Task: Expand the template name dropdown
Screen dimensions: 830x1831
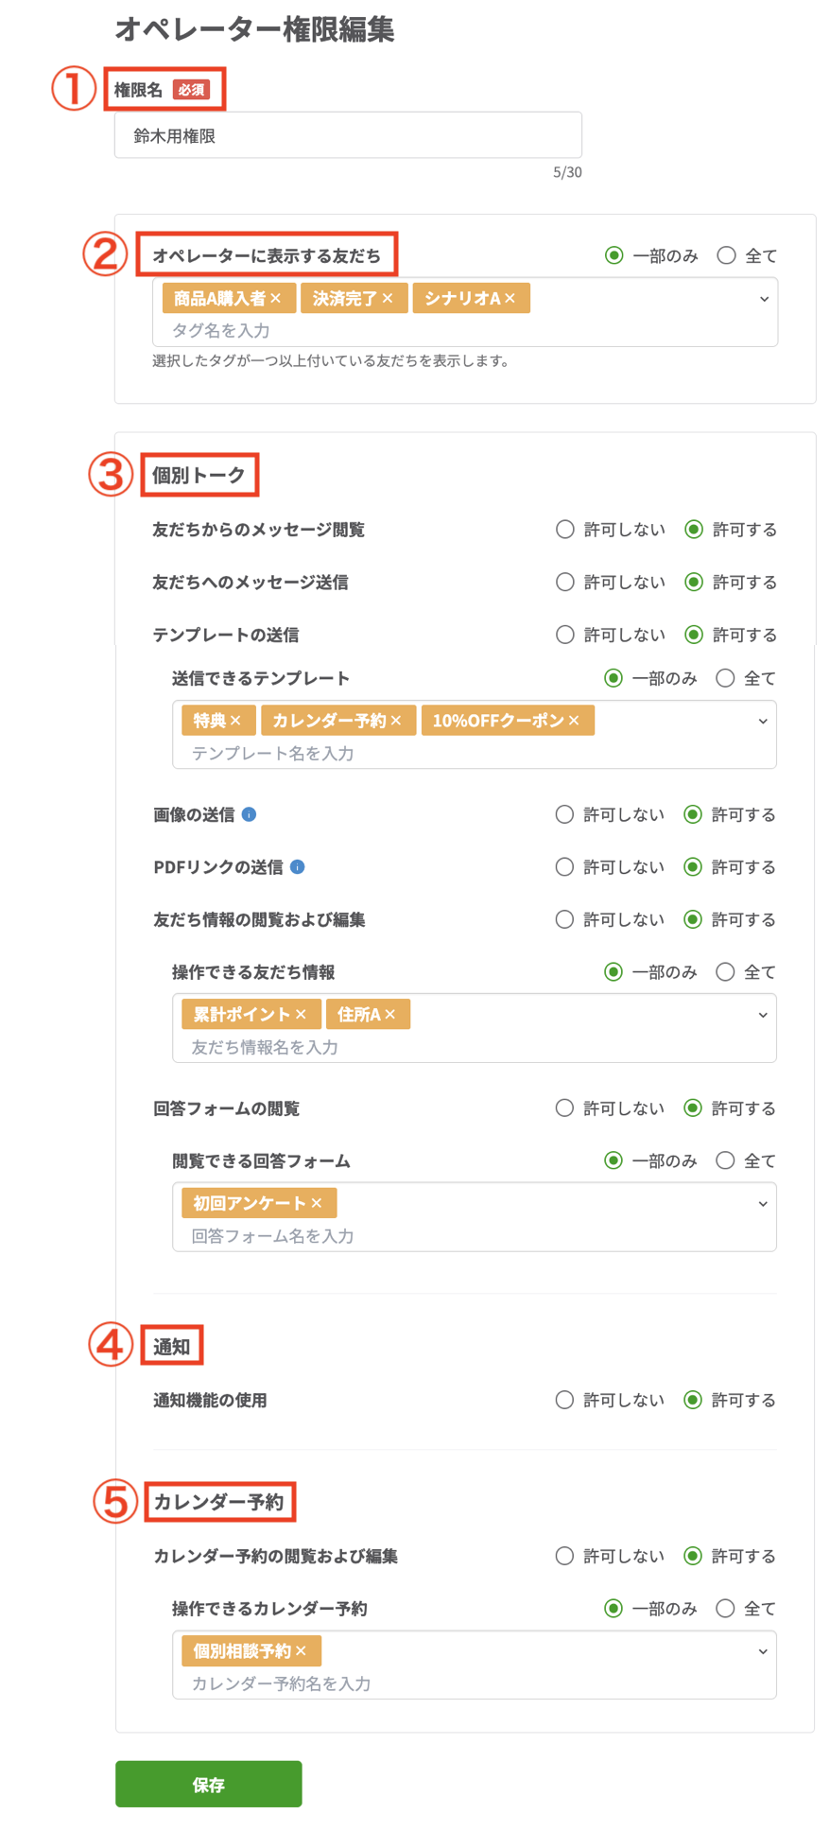Action: tap(765, 721)
